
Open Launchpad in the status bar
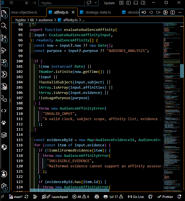coord(55,197)
